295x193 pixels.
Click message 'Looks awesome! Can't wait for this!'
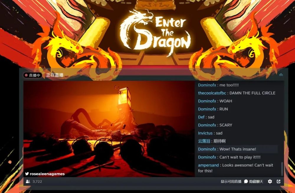[235, 168]
